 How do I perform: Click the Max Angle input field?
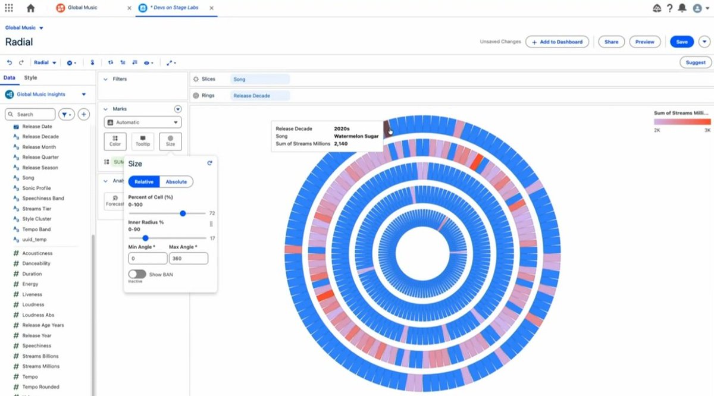click(189, 258)
